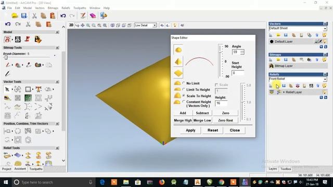Click the Subtract button
The height and width of the screenshot is (187, 333).
tap(202, 113)
